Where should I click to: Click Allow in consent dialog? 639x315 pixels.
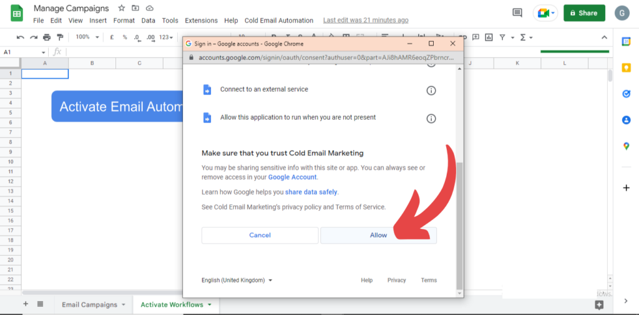(378, 235)
